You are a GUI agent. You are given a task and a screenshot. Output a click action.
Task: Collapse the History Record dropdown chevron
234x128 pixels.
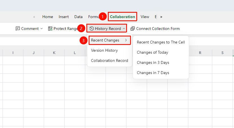124,29
